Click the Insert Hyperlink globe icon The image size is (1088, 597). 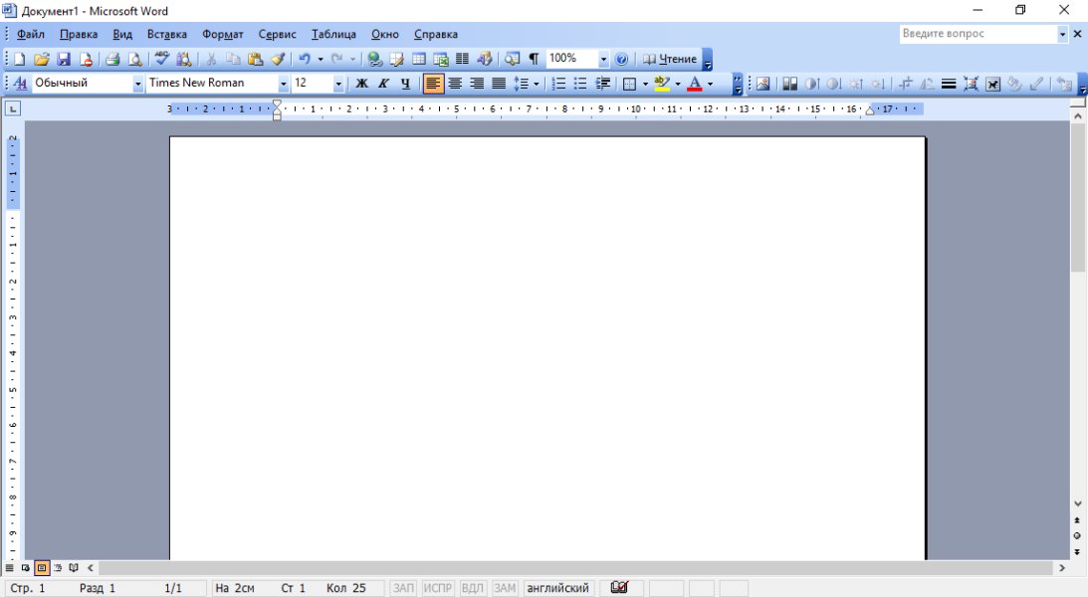[x=374, y=59]
